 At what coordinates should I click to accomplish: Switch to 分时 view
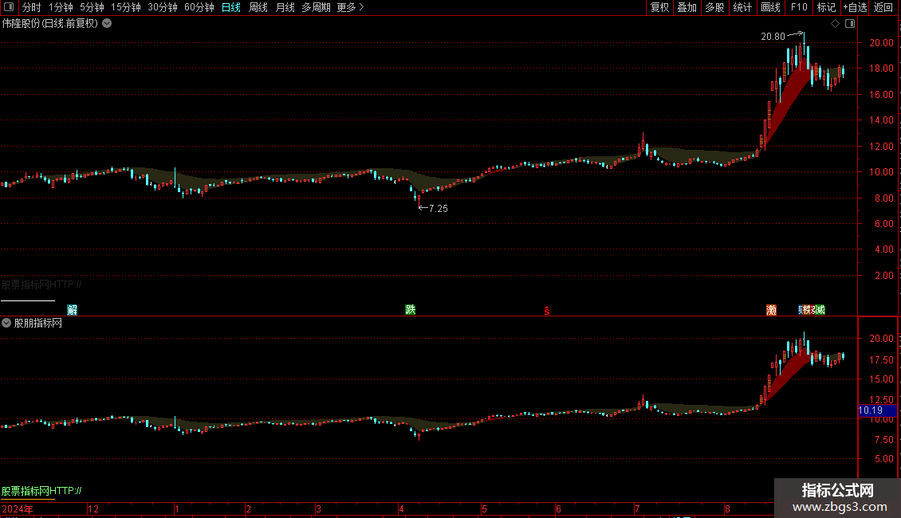(32, 7)
